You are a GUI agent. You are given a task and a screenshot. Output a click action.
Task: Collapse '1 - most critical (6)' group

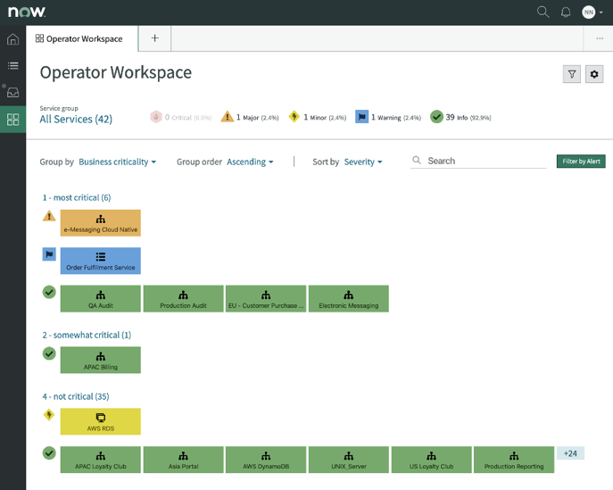(x=77, y=197)
